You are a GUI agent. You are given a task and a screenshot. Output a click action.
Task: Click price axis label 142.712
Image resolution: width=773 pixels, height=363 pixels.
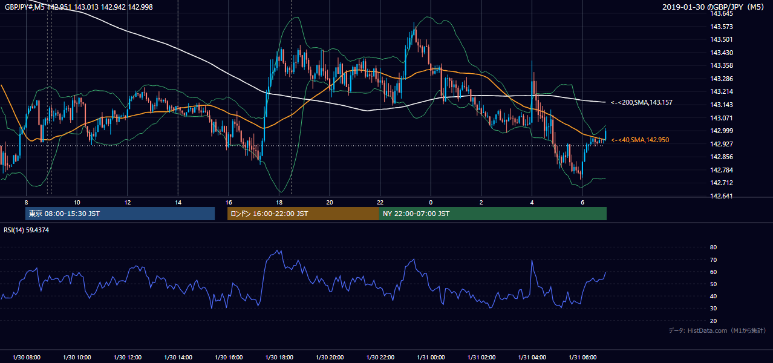point(722,183)
